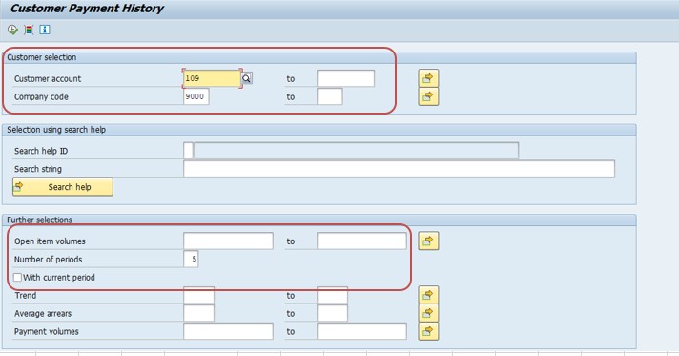
Task: Click the Search string input field
Action: click(399, 169)
